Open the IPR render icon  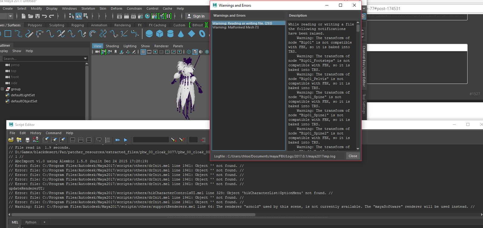(x=133, y=16)
